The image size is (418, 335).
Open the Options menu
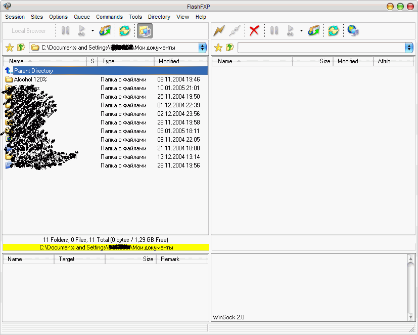click(59, 17)
